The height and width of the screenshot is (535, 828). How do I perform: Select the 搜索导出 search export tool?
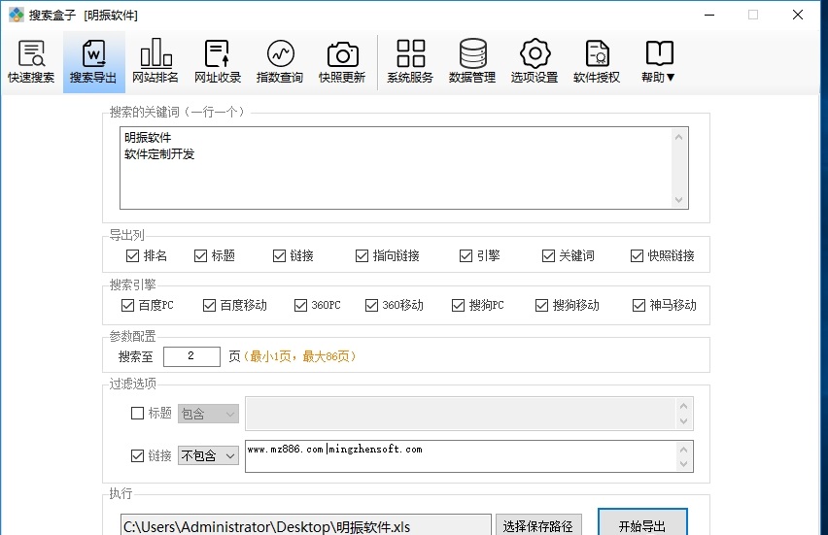tap(93, 62)
